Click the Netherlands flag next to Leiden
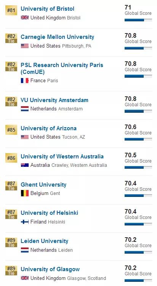157x286 pixels. tap(25, 250)
